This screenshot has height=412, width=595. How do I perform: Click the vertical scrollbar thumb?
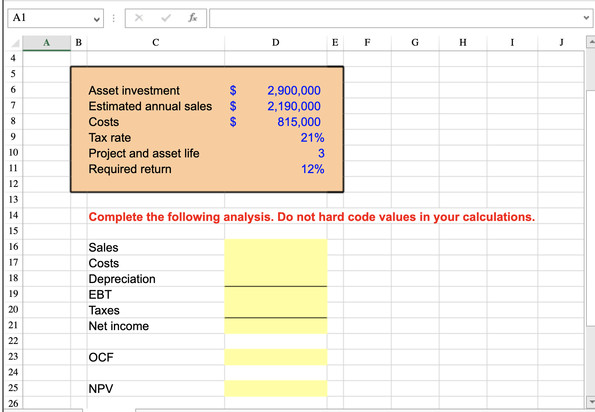[591, 208]
